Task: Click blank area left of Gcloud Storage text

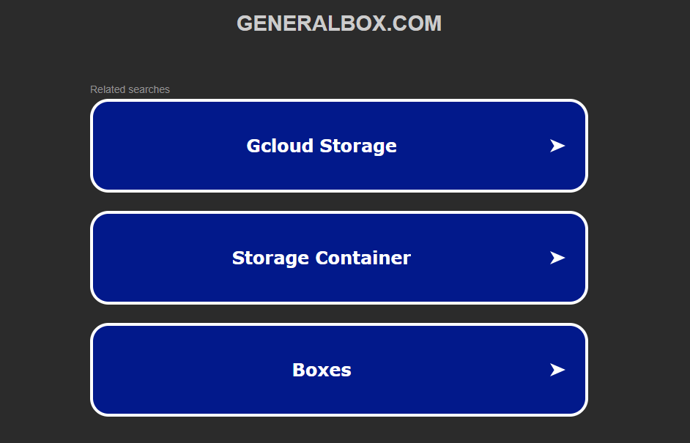Action: click(168, 146)
